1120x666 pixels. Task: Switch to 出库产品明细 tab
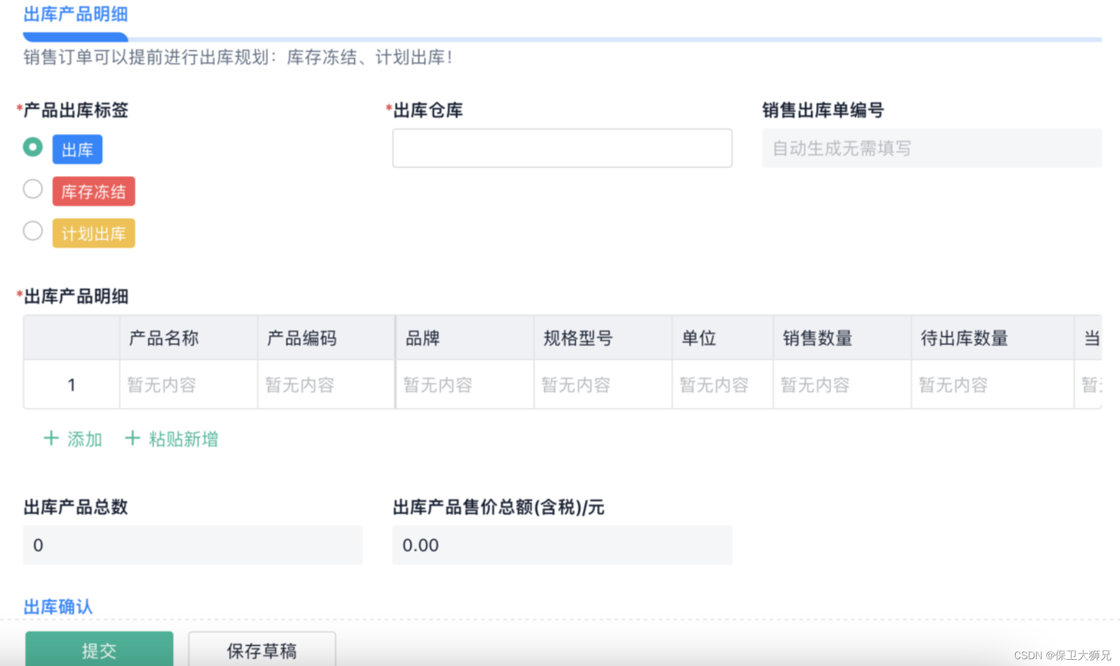[x=75, y=15]
